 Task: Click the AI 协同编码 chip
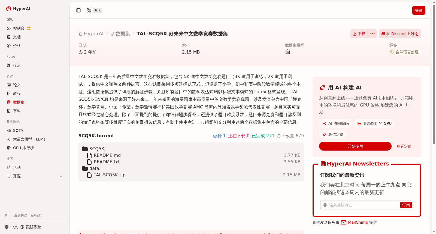click(x=335, y=123)
